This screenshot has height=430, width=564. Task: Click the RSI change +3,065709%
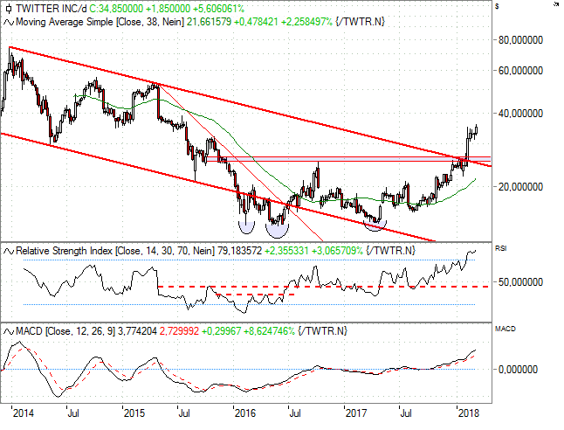point(337,251)
